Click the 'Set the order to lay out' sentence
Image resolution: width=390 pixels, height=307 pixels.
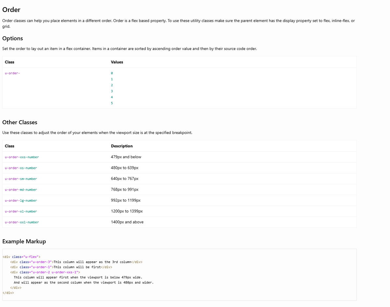click(x=129, y=49)
